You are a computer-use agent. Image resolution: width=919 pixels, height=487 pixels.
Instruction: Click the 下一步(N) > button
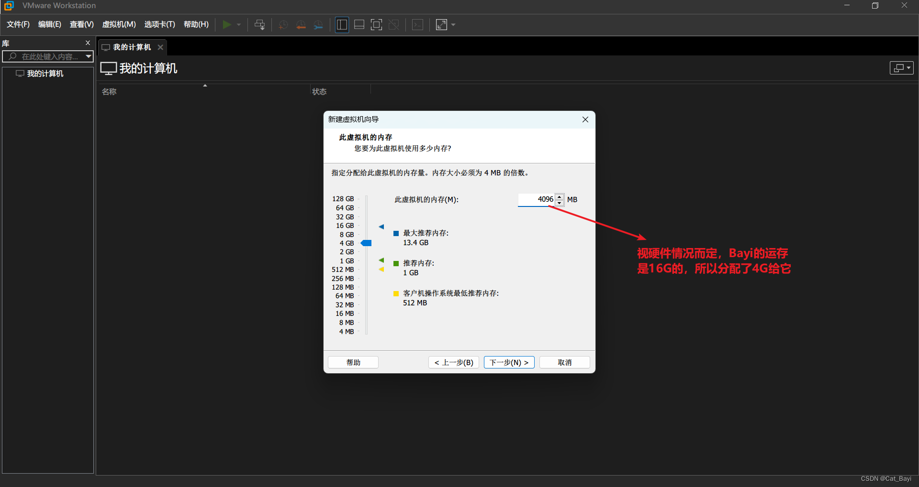click(x=509, y=362)
